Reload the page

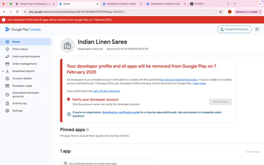point(17,12)
